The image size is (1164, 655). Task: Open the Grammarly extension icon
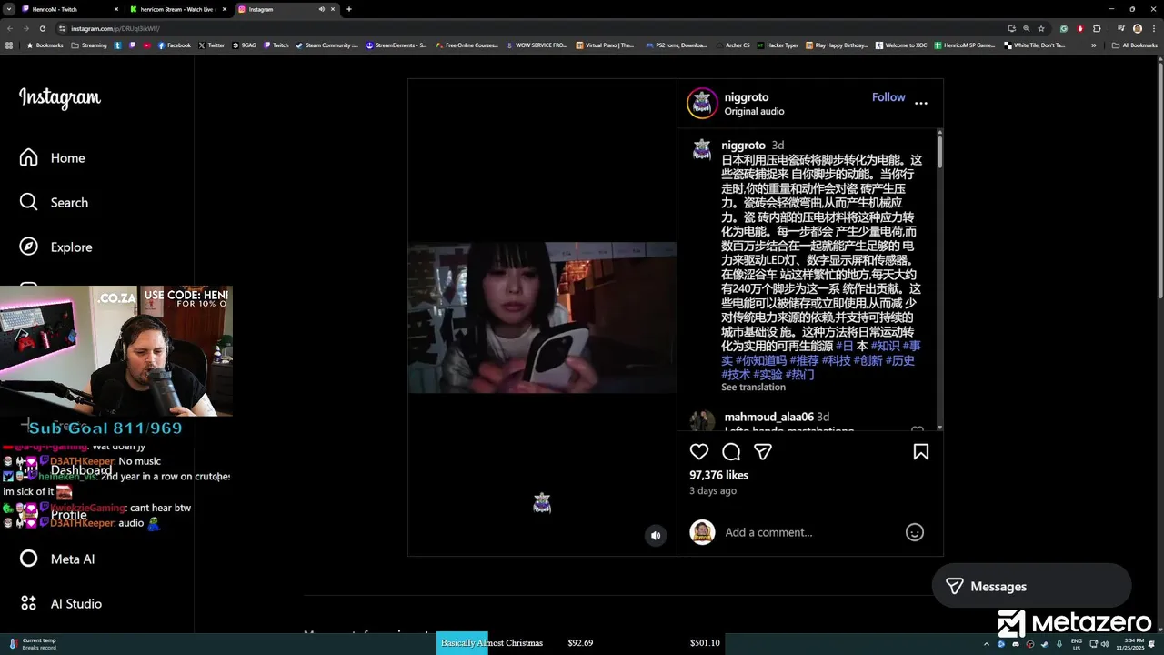(x=1063, y=28)
